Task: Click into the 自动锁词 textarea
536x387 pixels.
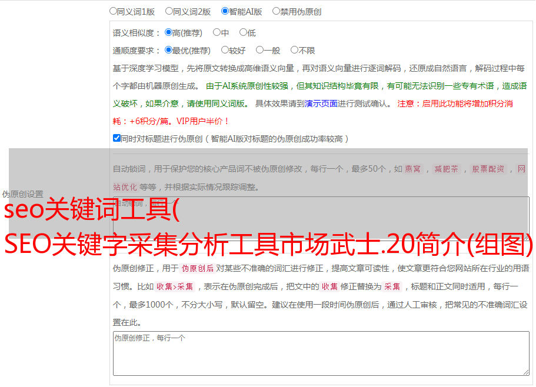Action: click(x=321, y=219)
